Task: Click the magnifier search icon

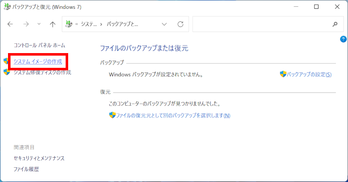Action: point(335,24)
